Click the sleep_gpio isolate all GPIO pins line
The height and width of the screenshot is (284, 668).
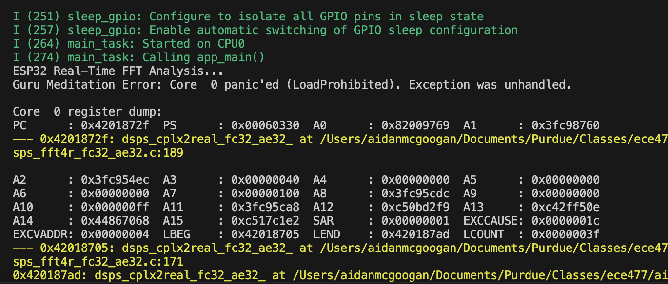(248, 17)
